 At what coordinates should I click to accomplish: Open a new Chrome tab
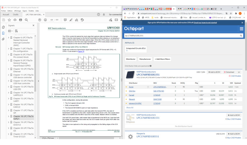click(x=221, y=9)
